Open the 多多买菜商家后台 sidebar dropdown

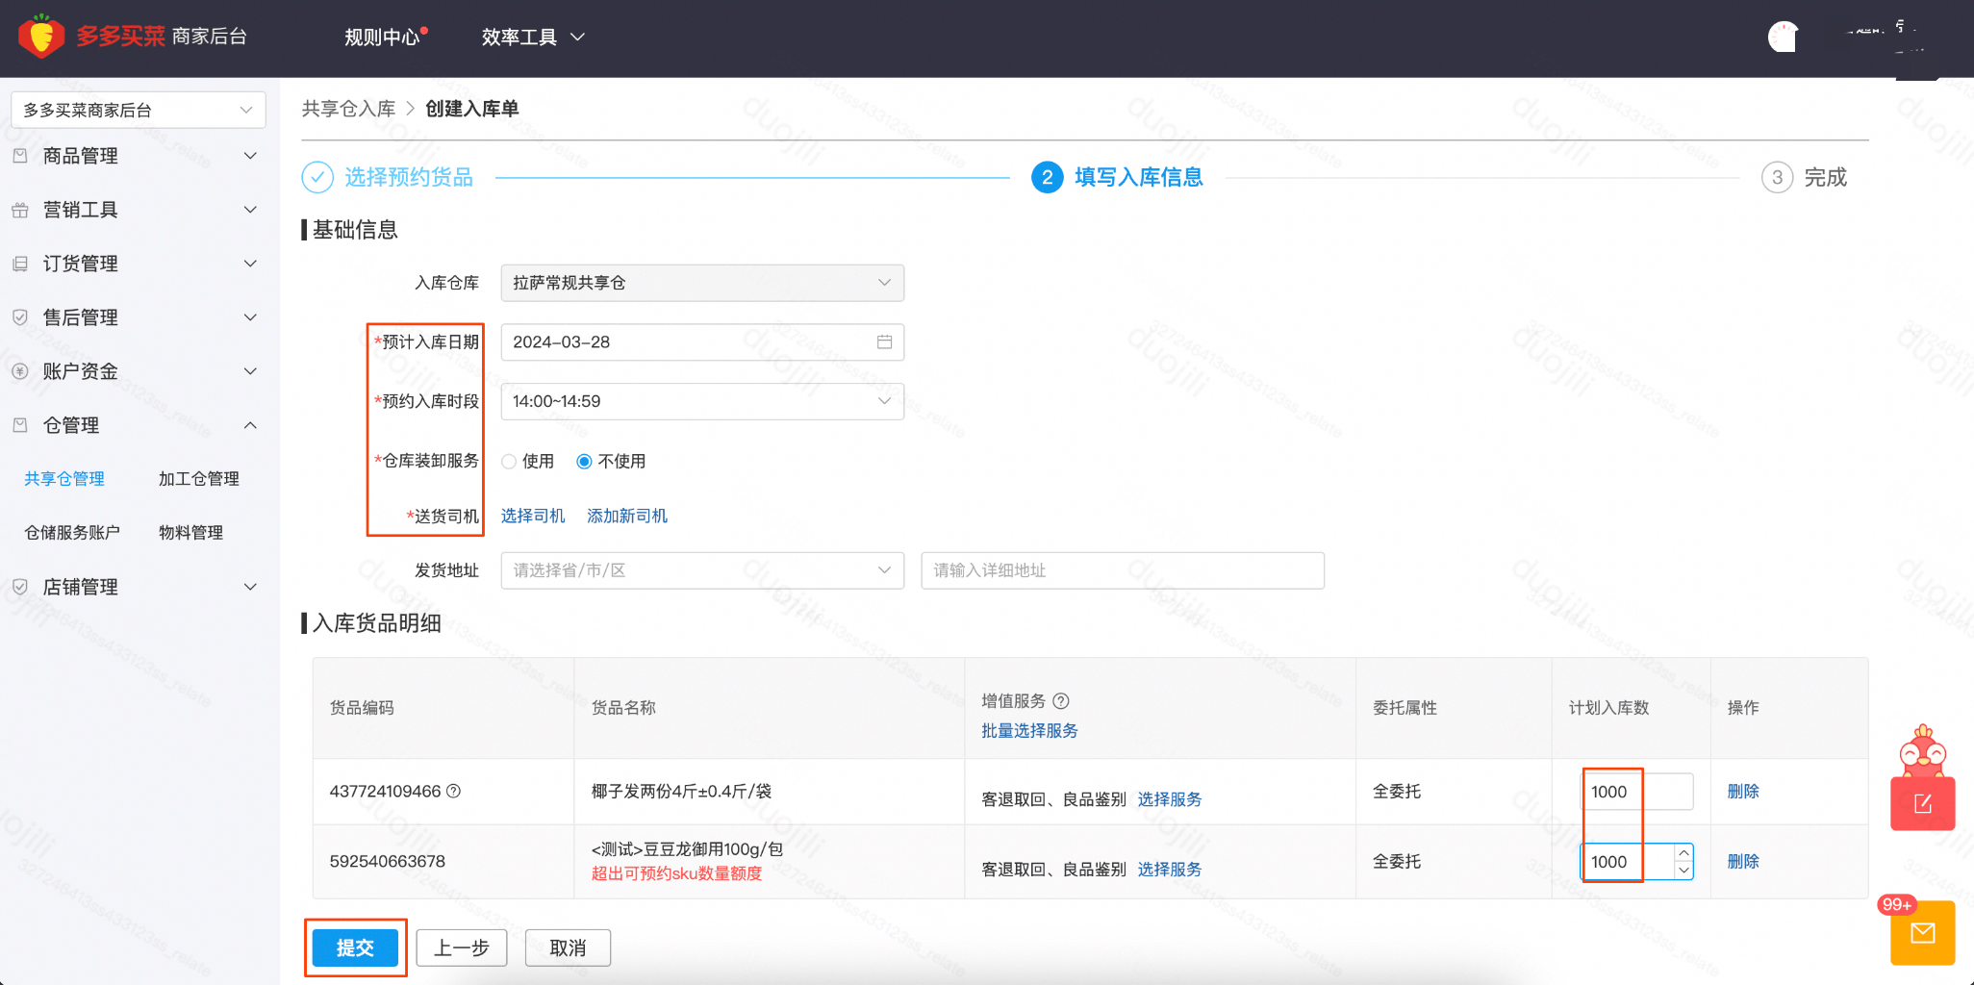139,110
